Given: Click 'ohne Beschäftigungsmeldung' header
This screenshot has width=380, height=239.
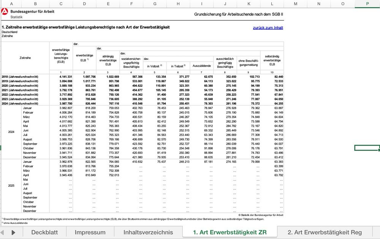Looking at the screenshot, I should 249,62.
